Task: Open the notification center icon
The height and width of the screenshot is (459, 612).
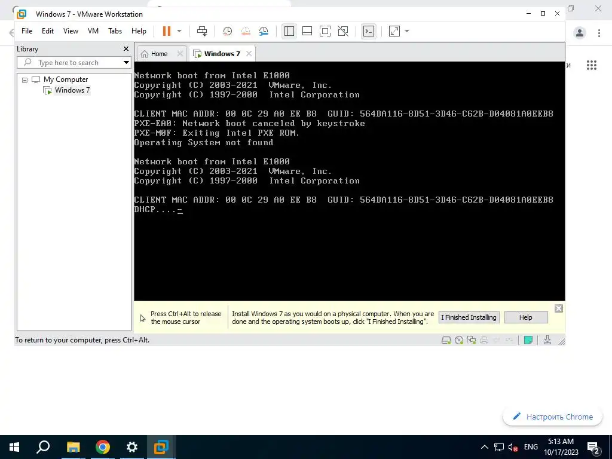Action: coord(593,448)
